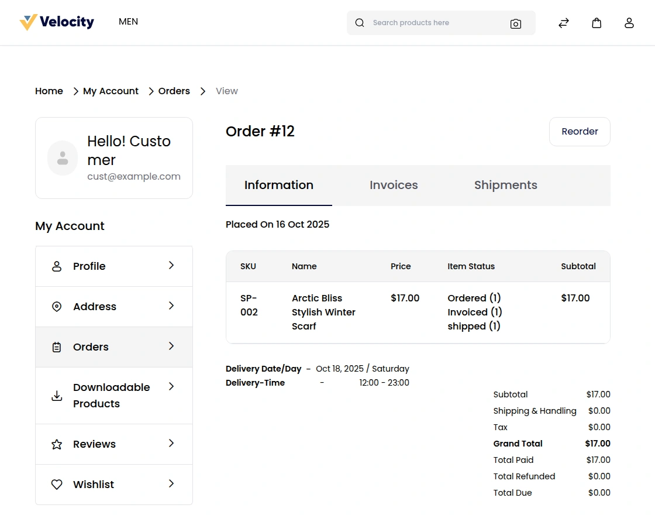The width and height of the screenshot is (655, 515).
Task: Click the search products input field
Action: pyautogui.click(x=433, y=23)
